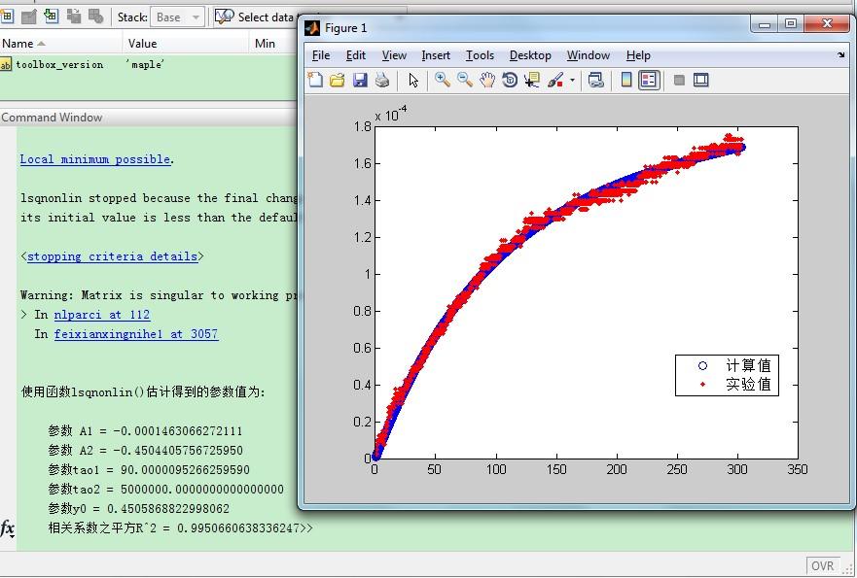Click the Delete Variable icon in Workspace toolbar
The width and height of the screenshot is (857, 578).
95,17
